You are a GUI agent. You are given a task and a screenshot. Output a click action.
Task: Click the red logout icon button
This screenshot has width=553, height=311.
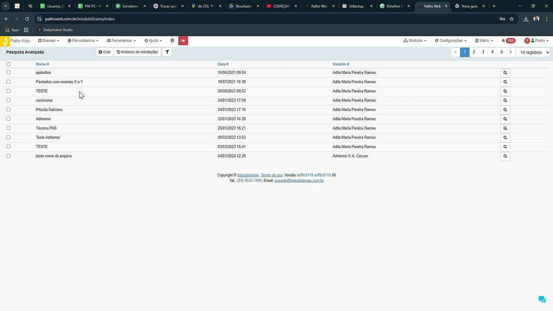tap(183, 41)
